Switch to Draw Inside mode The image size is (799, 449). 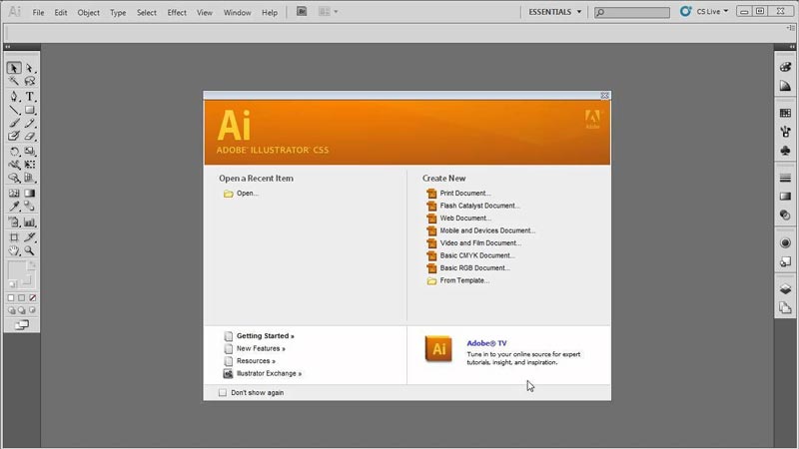[x=32, y=310]
